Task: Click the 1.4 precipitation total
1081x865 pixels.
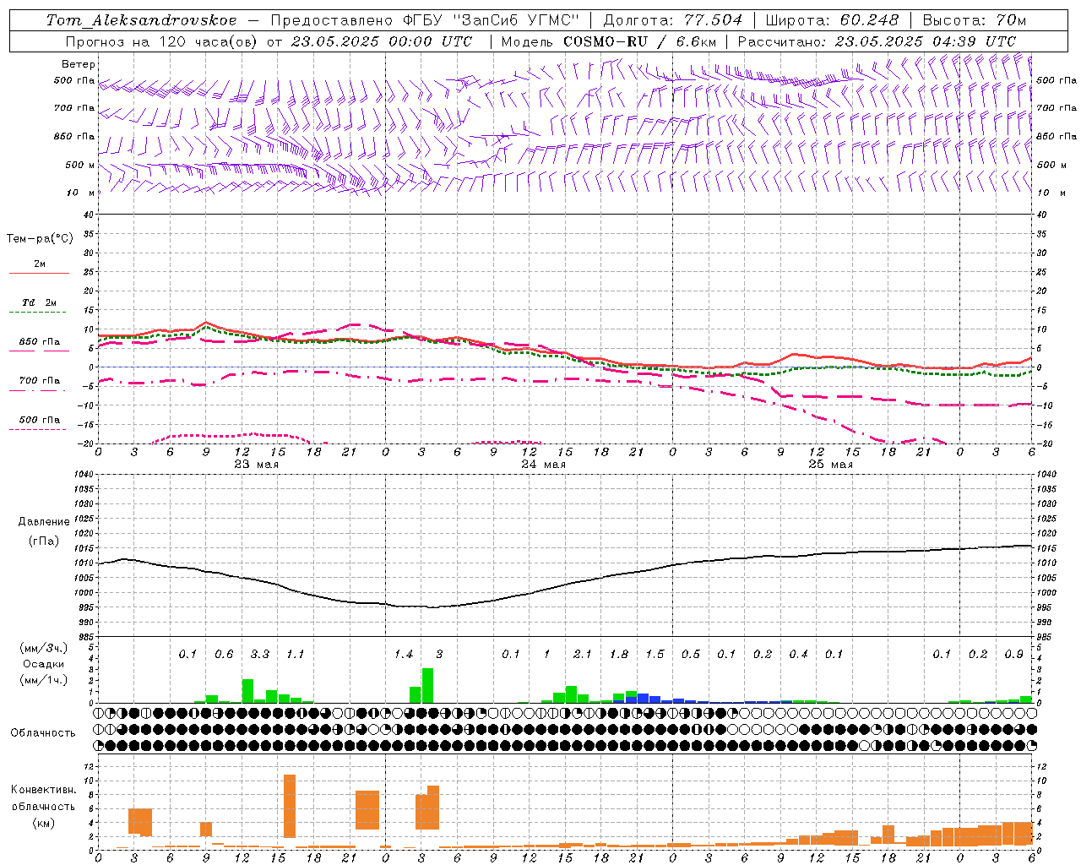Action: [x=404, y=655]
